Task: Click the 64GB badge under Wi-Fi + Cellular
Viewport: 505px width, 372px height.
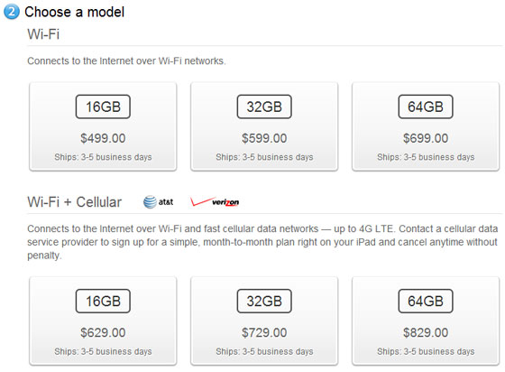Action: (426, 301)
